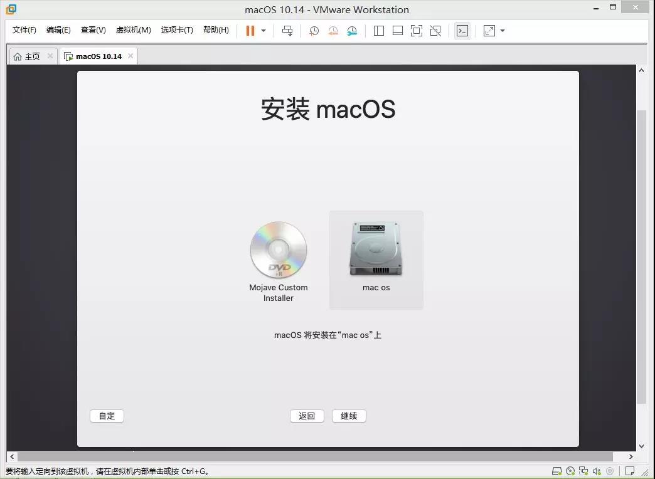Click the 返回 back button
The width and height of the screenshot is (655, 479).
coord(307,416)
